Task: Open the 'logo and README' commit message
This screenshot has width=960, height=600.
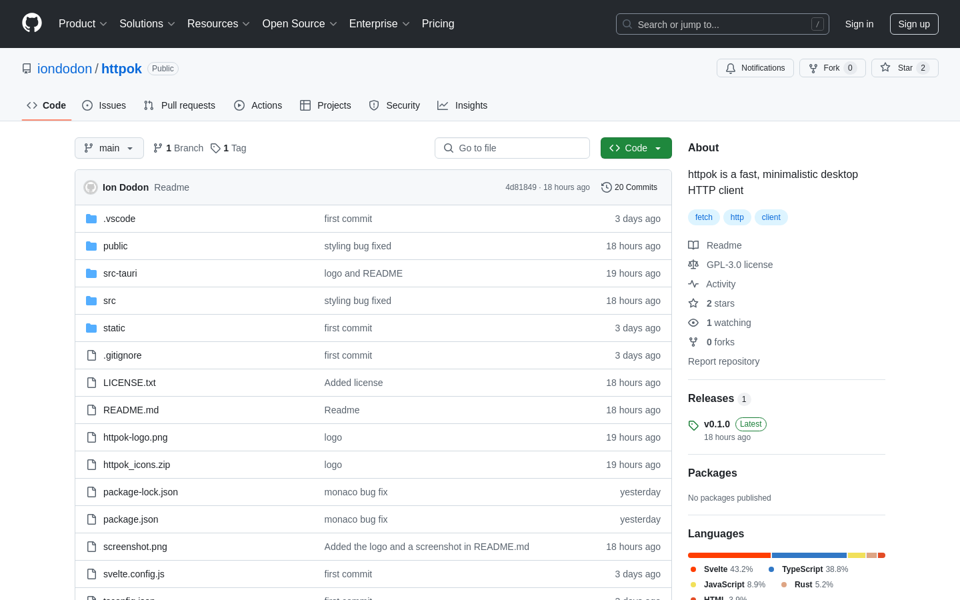Action: (363, 273)
